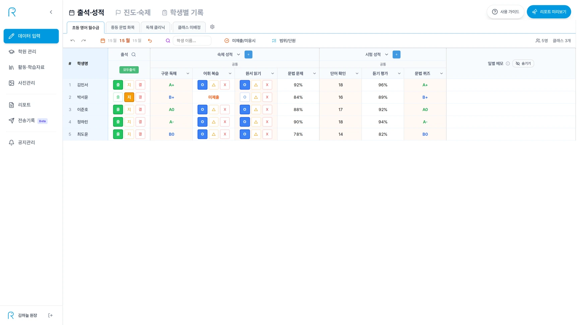Set 박서윤 원서 읽기 to O
This screenshot has width=579, height=325.
click(x=245, y=97)
